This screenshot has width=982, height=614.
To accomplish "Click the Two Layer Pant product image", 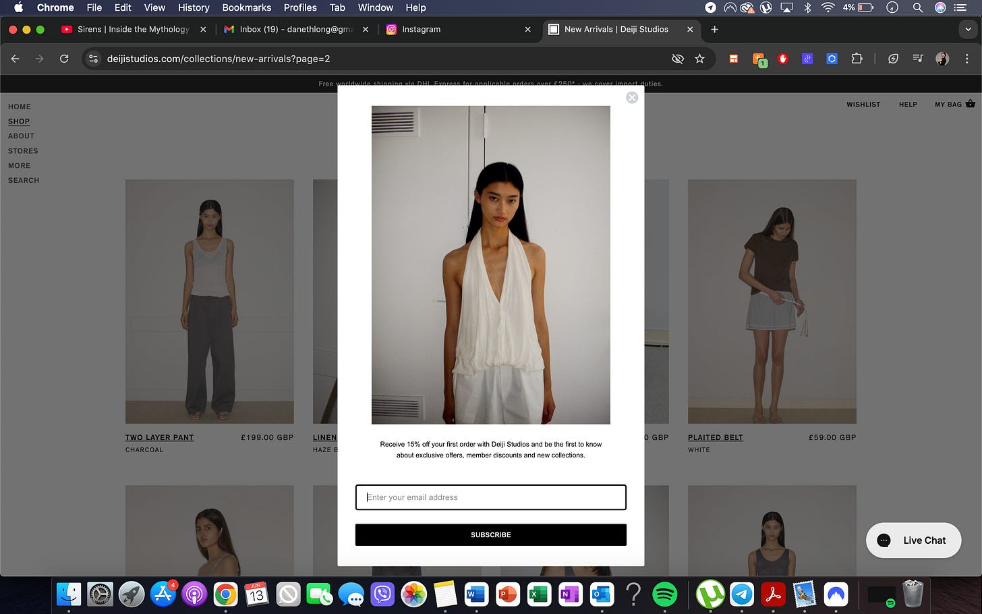I will (x=210, y=302).
